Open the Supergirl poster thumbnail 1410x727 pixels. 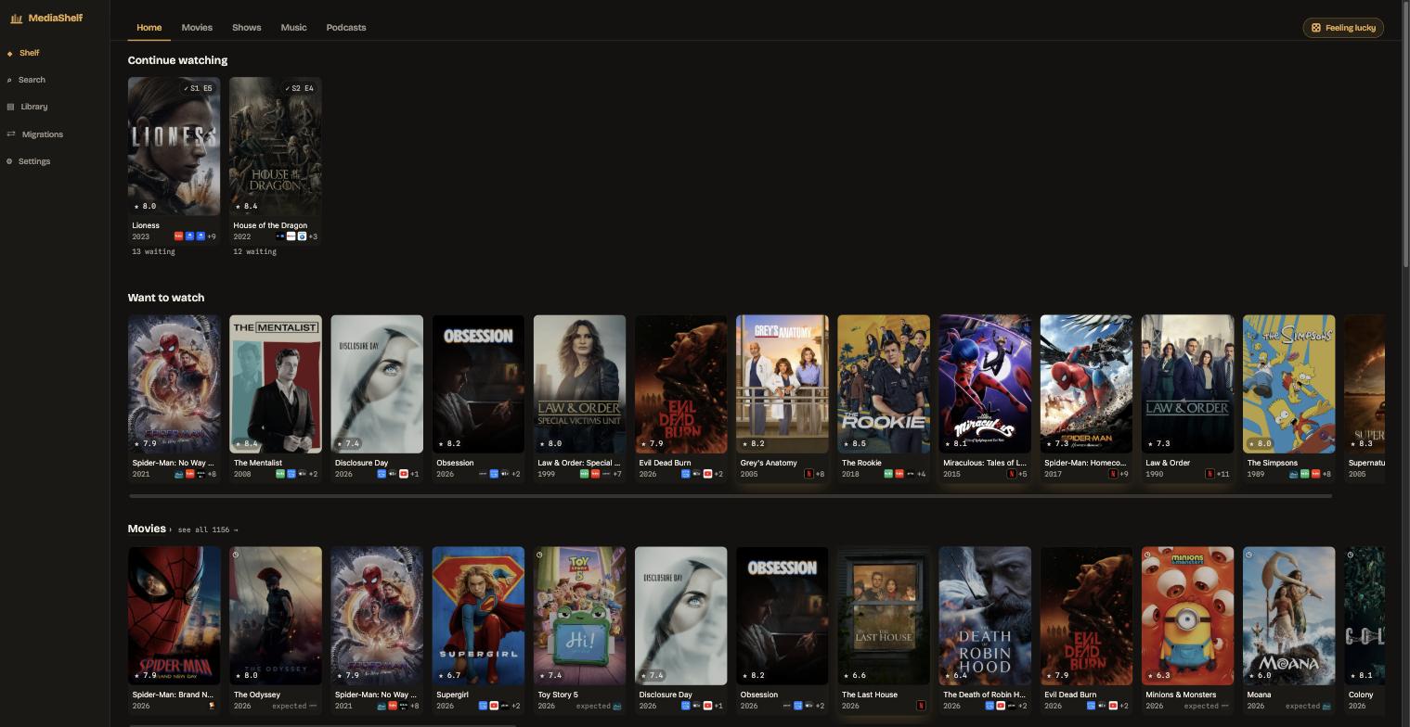tap(478, 616)
